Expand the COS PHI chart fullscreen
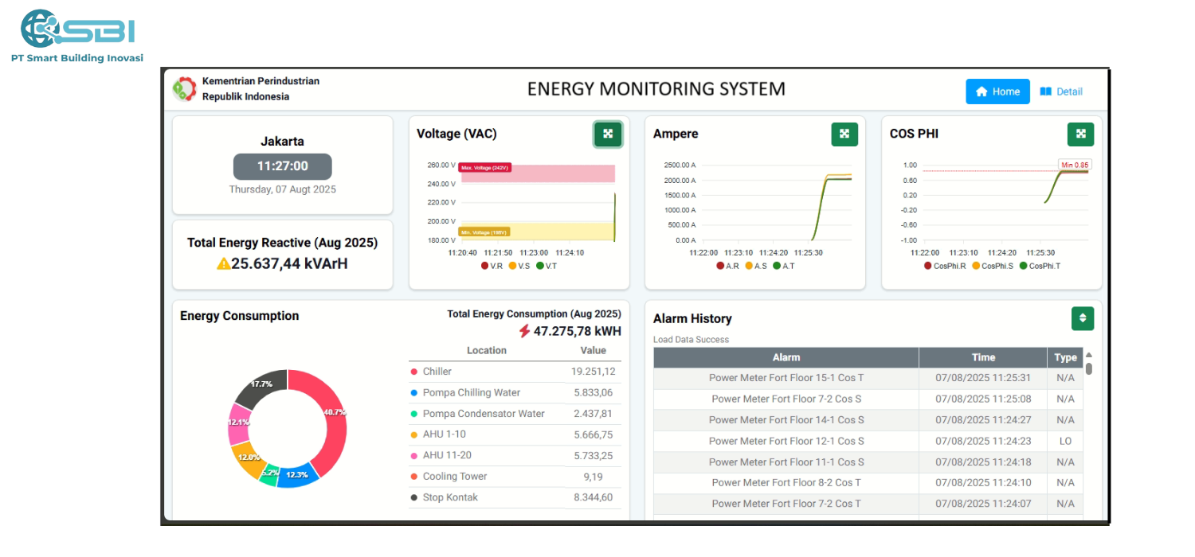Screen dimensions: 1195x557 click(x=1080, y=134)
